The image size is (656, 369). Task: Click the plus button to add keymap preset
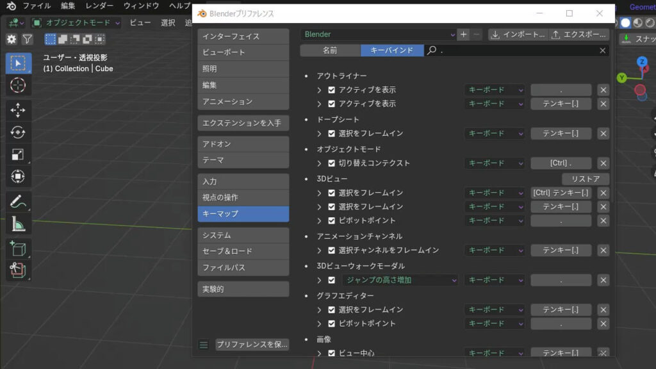464,35
